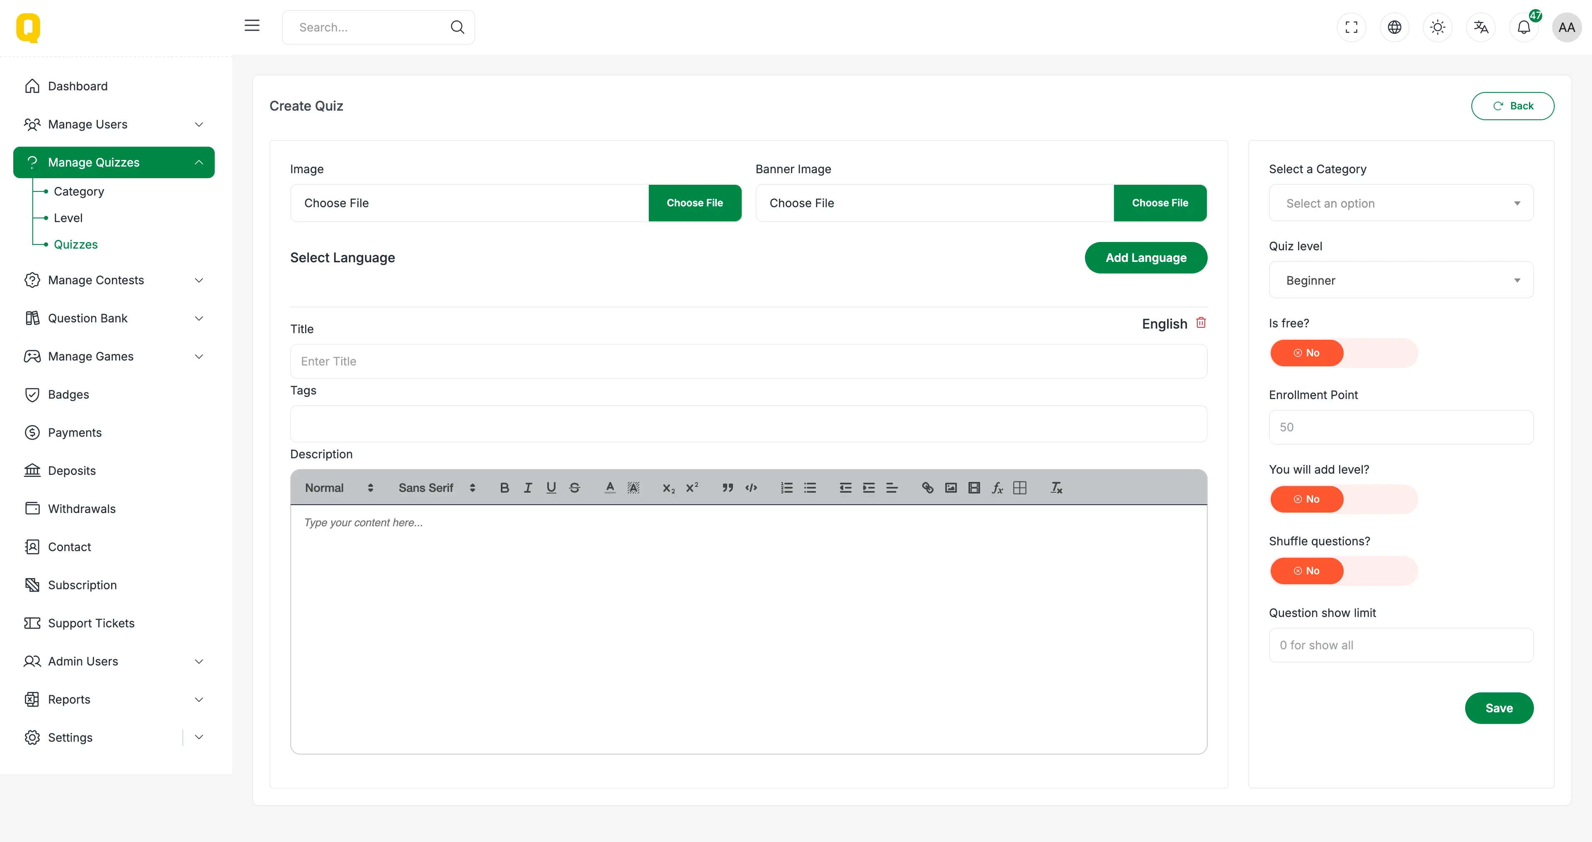The height and width of the screenshot is (842, 1592).
Task: Open the text color picker in the editor toolbar
Action: (x=609, y=488)
